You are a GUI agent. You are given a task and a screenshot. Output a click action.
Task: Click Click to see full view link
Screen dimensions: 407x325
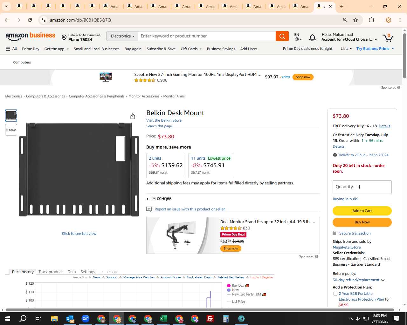coord(79,234)
